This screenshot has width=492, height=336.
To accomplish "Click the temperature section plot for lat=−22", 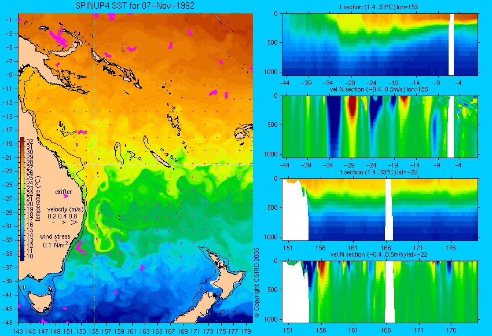I will tap(380, 210).
